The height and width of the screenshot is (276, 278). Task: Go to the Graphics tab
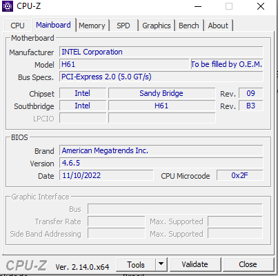(157, 26)
